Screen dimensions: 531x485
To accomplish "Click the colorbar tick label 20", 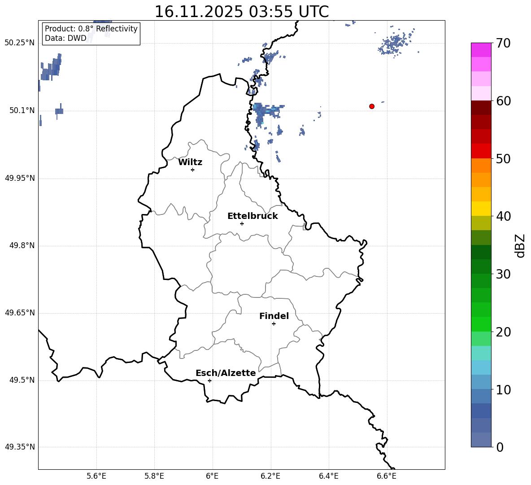I will pyautogui.click(x=503, y=332).
